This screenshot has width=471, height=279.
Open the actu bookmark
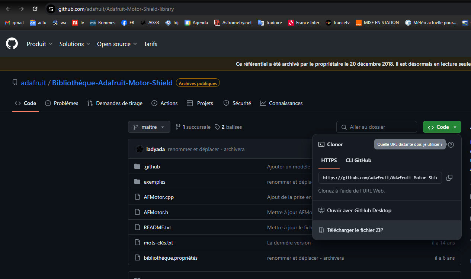(38, 23)
